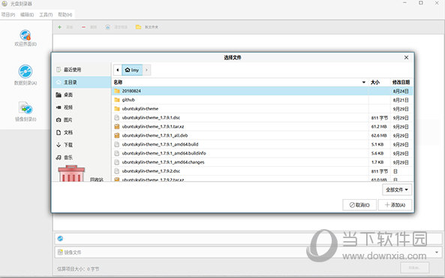Image resolution: width=445 pixels, height=278 pixels.
Task: Click the green plus add toolbar icon
Action: coord(59,27)
